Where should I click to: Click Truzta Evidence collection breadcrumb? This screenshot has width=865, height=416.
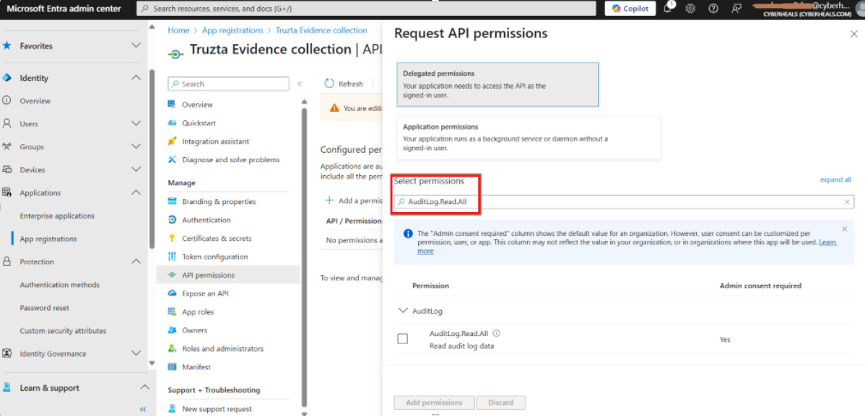pos(321,30)
